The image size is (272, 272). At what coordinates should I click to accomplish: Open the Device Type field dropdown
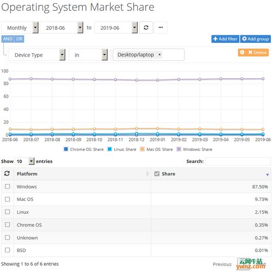point(37,55)
